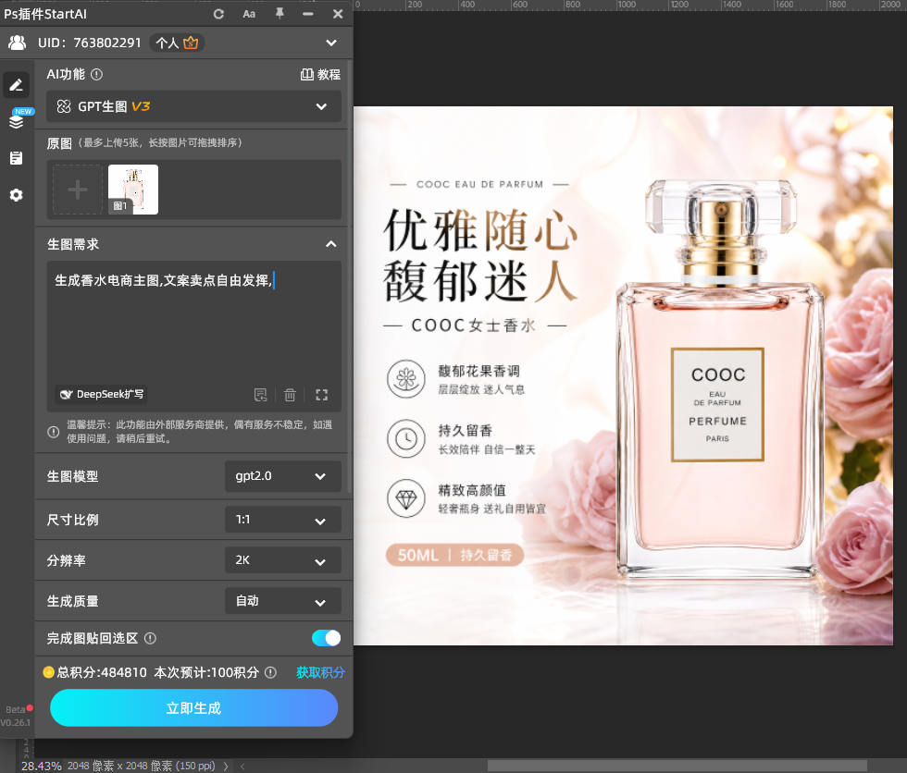Click the info icon next to AI功能
The height and width of the screenshot is (773, 907).
click(96, 75)
